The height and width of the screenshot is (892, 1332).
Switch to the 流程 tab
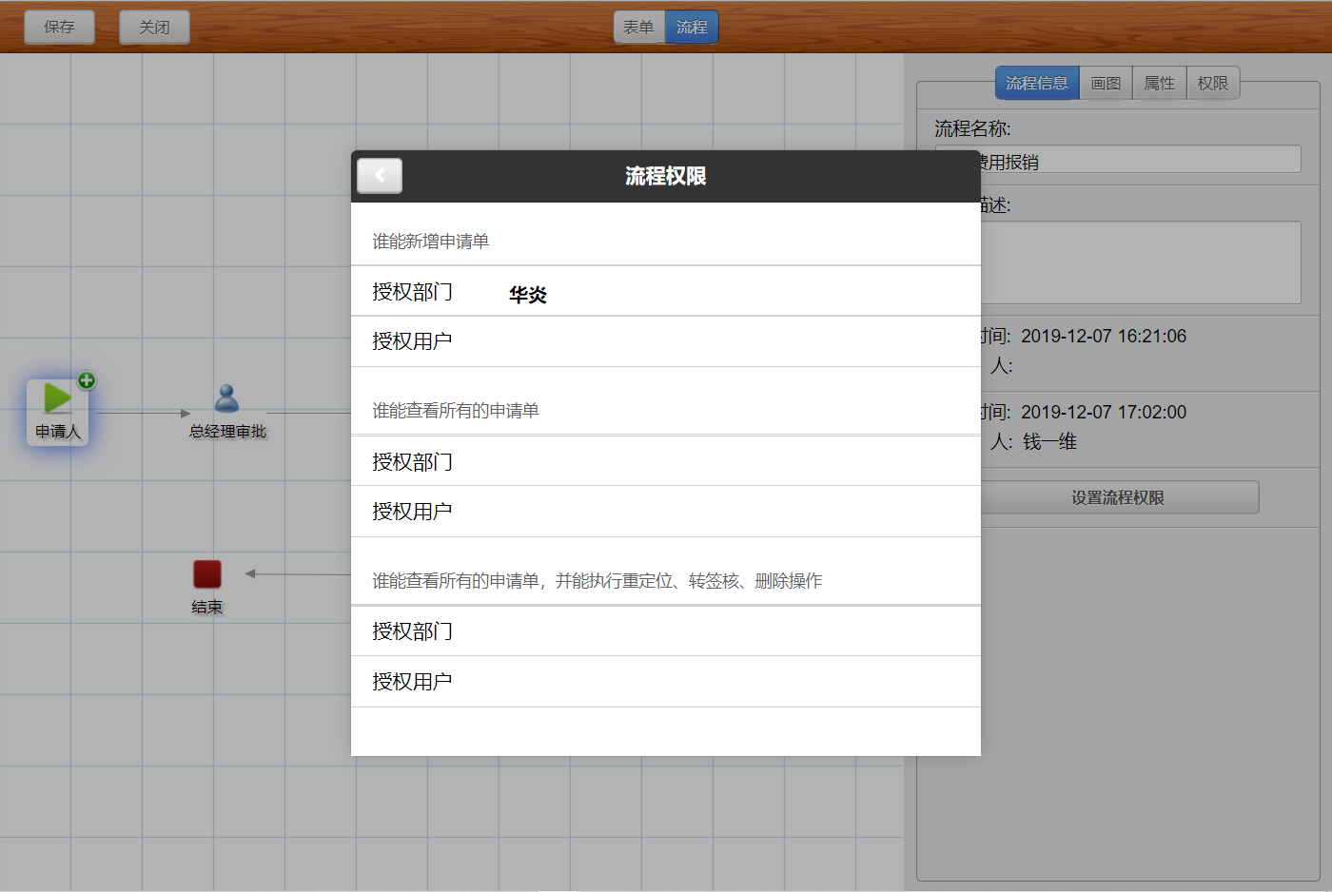[x=692, y=27]
